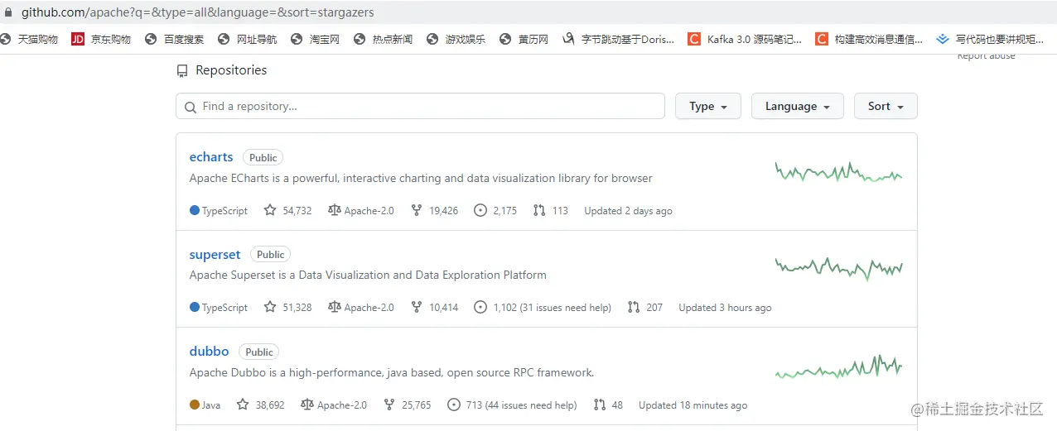Click the echarts activity sparkline graph
The width and height of the screenshot is (1057, 431).
(x=838, y=172)
